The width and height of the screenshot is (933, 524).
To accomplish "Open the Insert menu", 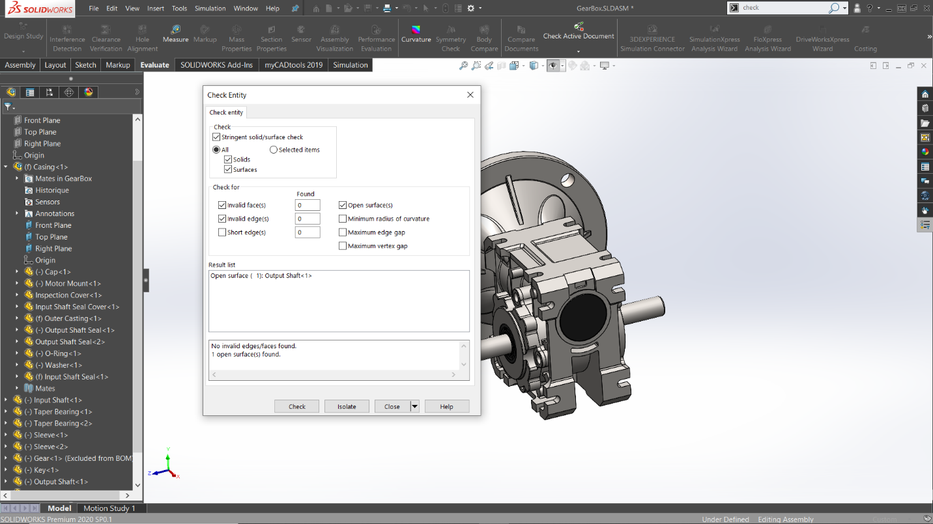I will (156, 8).
